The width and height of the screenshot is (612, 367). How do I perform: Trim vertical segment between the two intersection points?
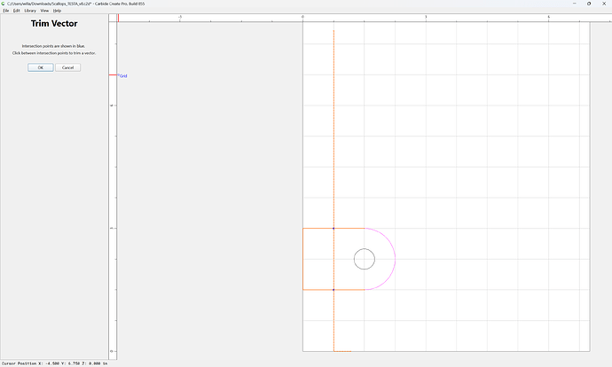click(x=333, y=259)
